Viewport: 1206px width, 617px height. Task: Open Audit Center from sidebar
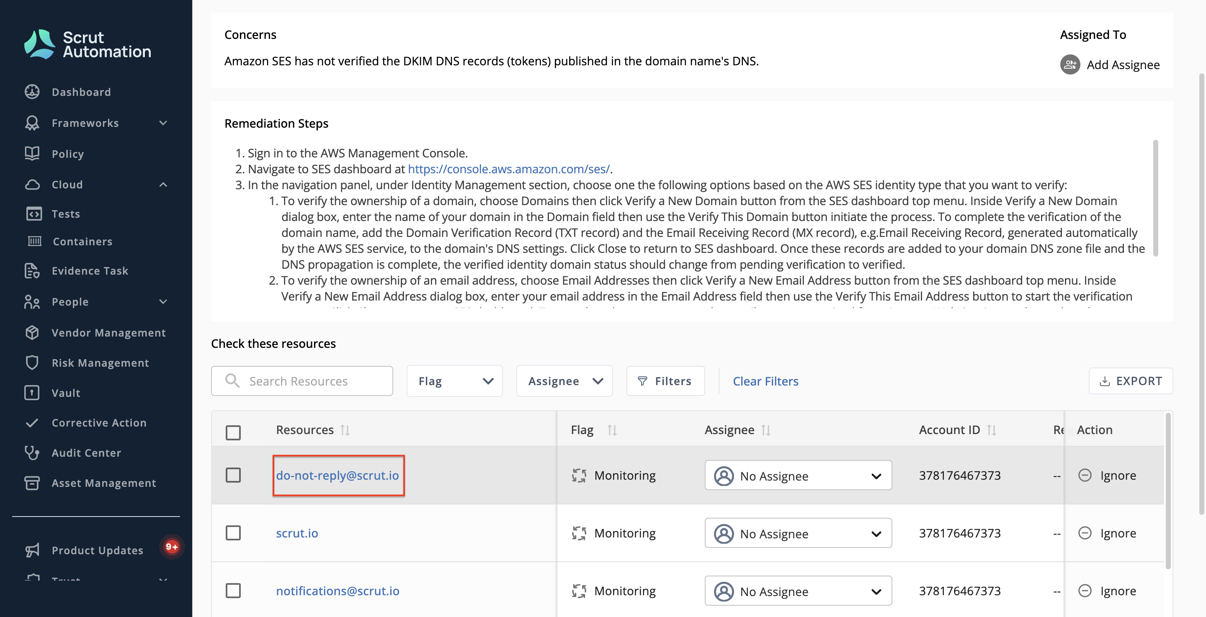pyautogui.click(x=86, y=452)
